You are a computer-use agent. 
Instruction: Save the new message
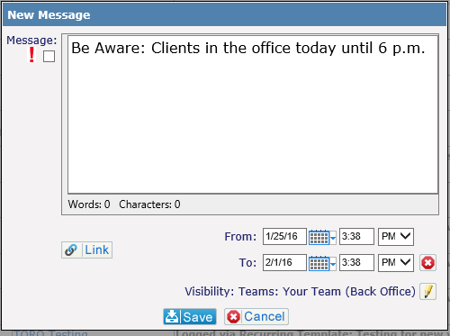(x=190, y=316)
